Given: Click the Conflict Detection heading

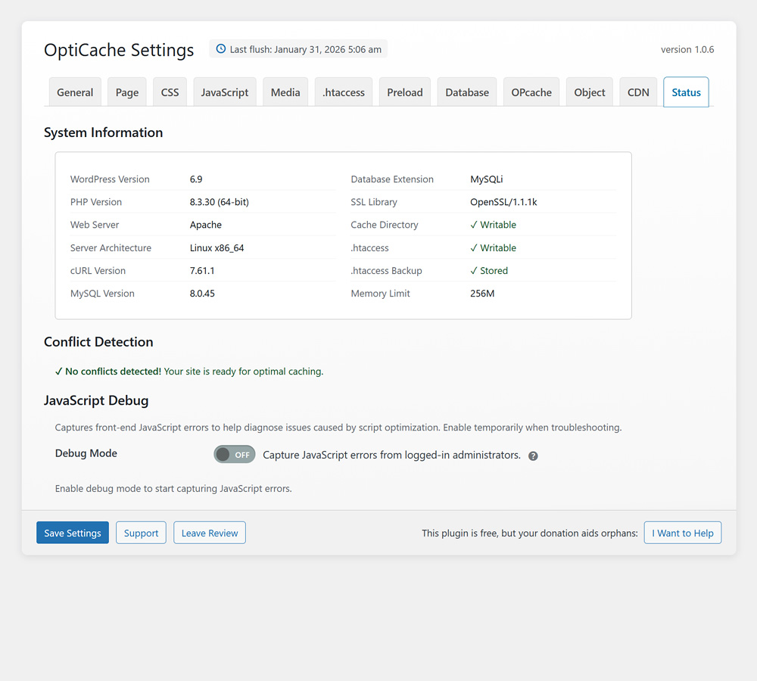Looking at the screenshot, I should (98, 342).
